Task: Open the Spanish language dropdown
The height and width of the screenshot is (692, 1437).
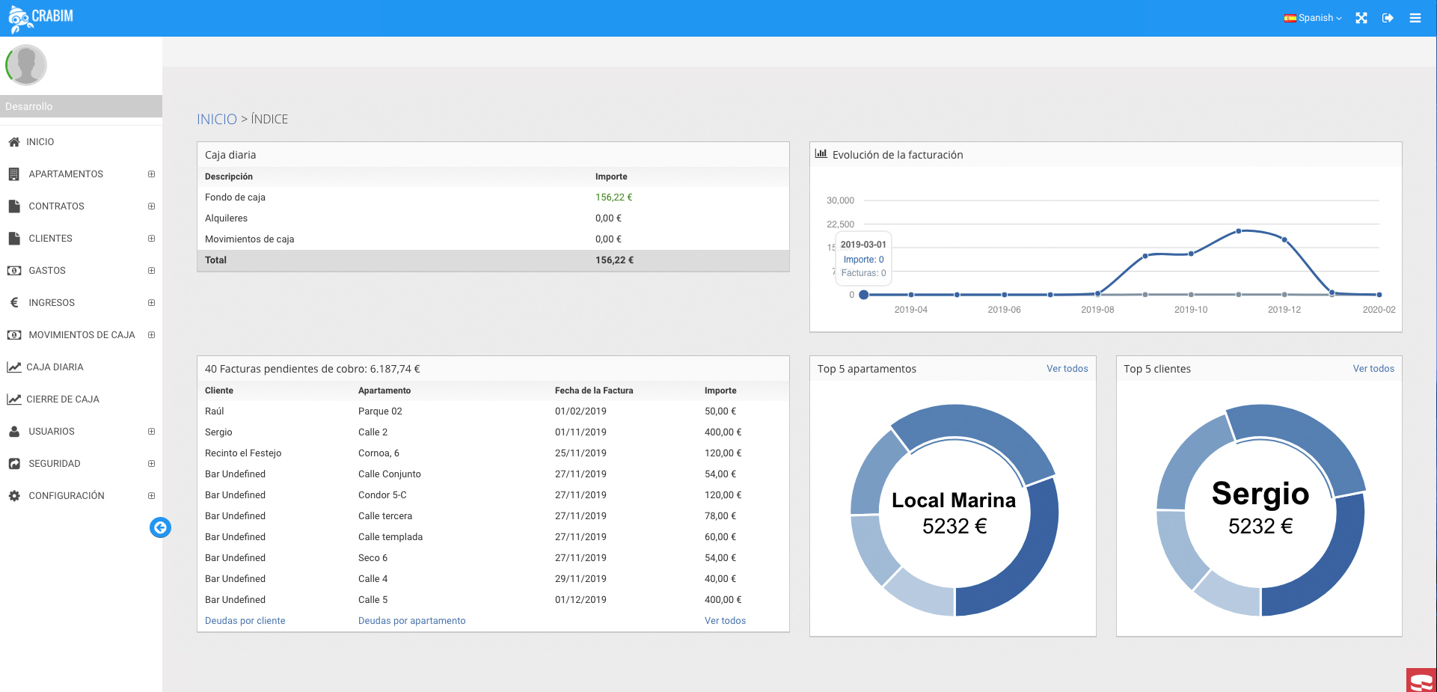Action: tap(1313, 18)
